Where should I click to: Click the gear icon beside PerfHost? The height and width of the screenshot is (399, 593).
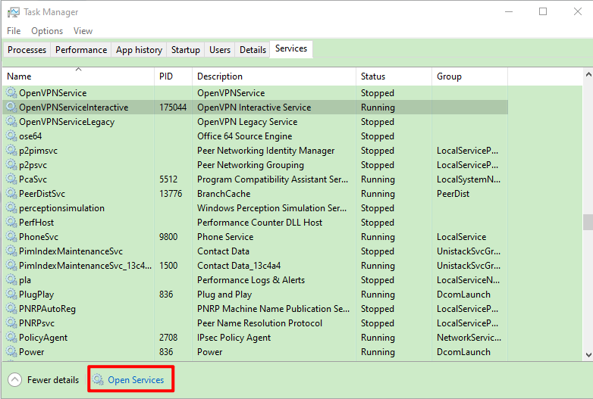(11, 222)
